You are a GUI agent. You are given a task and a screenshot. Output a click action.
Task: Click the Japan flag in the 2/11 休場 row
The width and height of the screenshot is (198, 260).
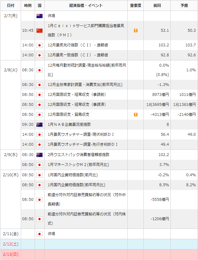tap(39, 234)
